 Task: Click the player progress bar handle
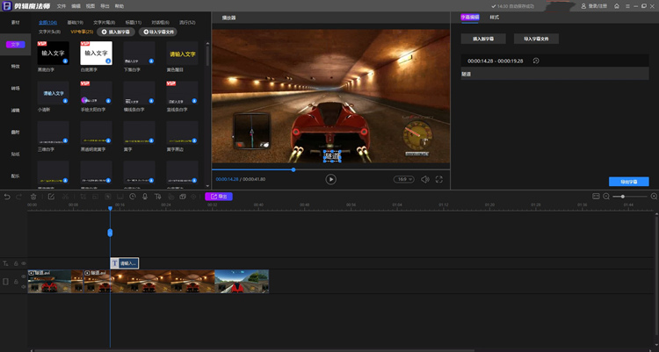[293, 169]
